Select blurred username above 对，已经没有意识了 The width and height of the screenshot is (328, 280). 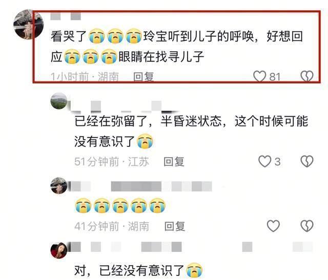pyautogui.click(x=191, y=247)
